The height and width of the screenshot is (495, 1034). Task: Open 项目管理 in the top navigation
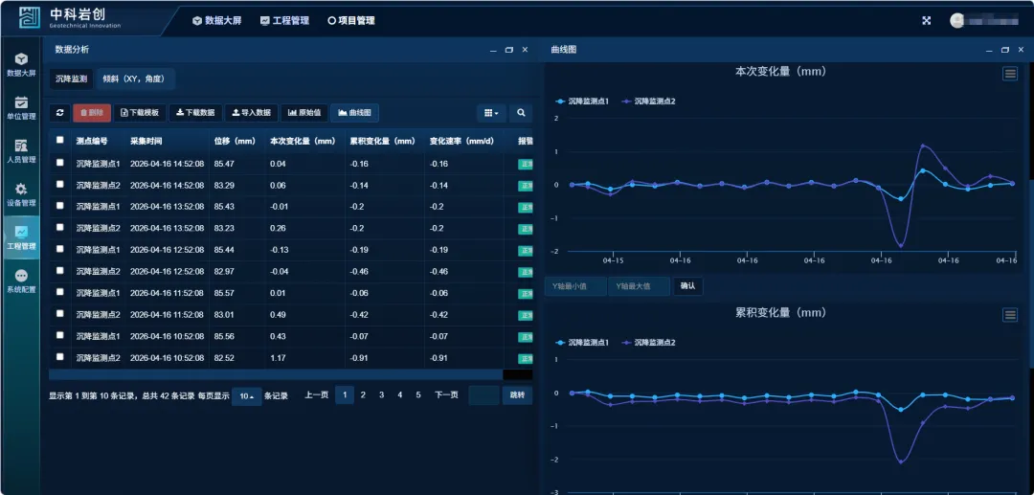coord(351,20)
